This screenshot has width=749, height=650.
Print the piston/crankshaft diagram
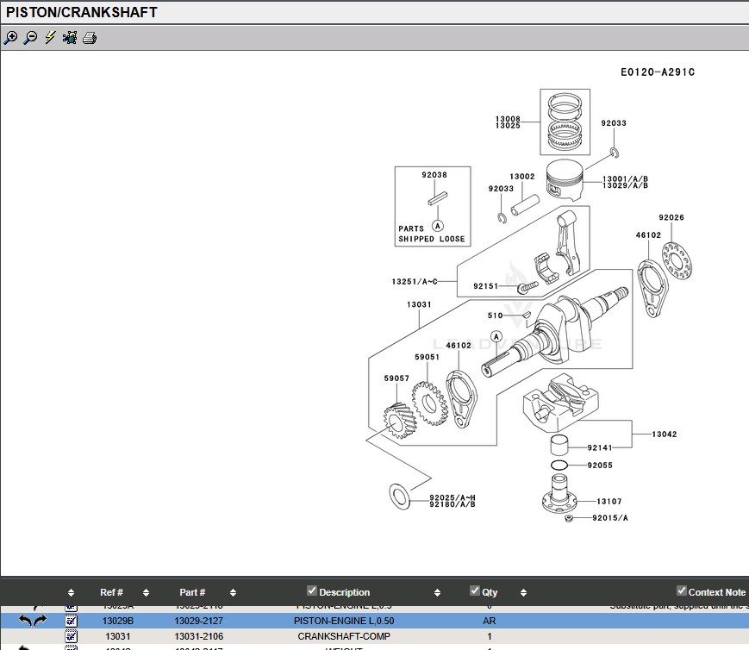coord(89,38)
